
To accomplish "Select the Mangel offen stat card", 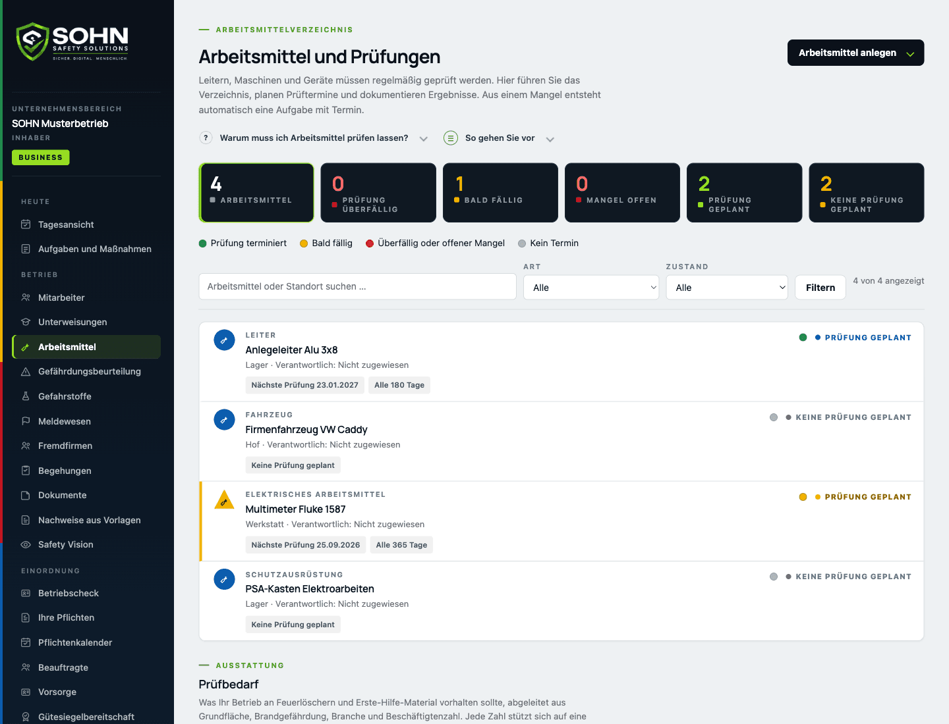I will pyautogui.click(x=622, y=193).
